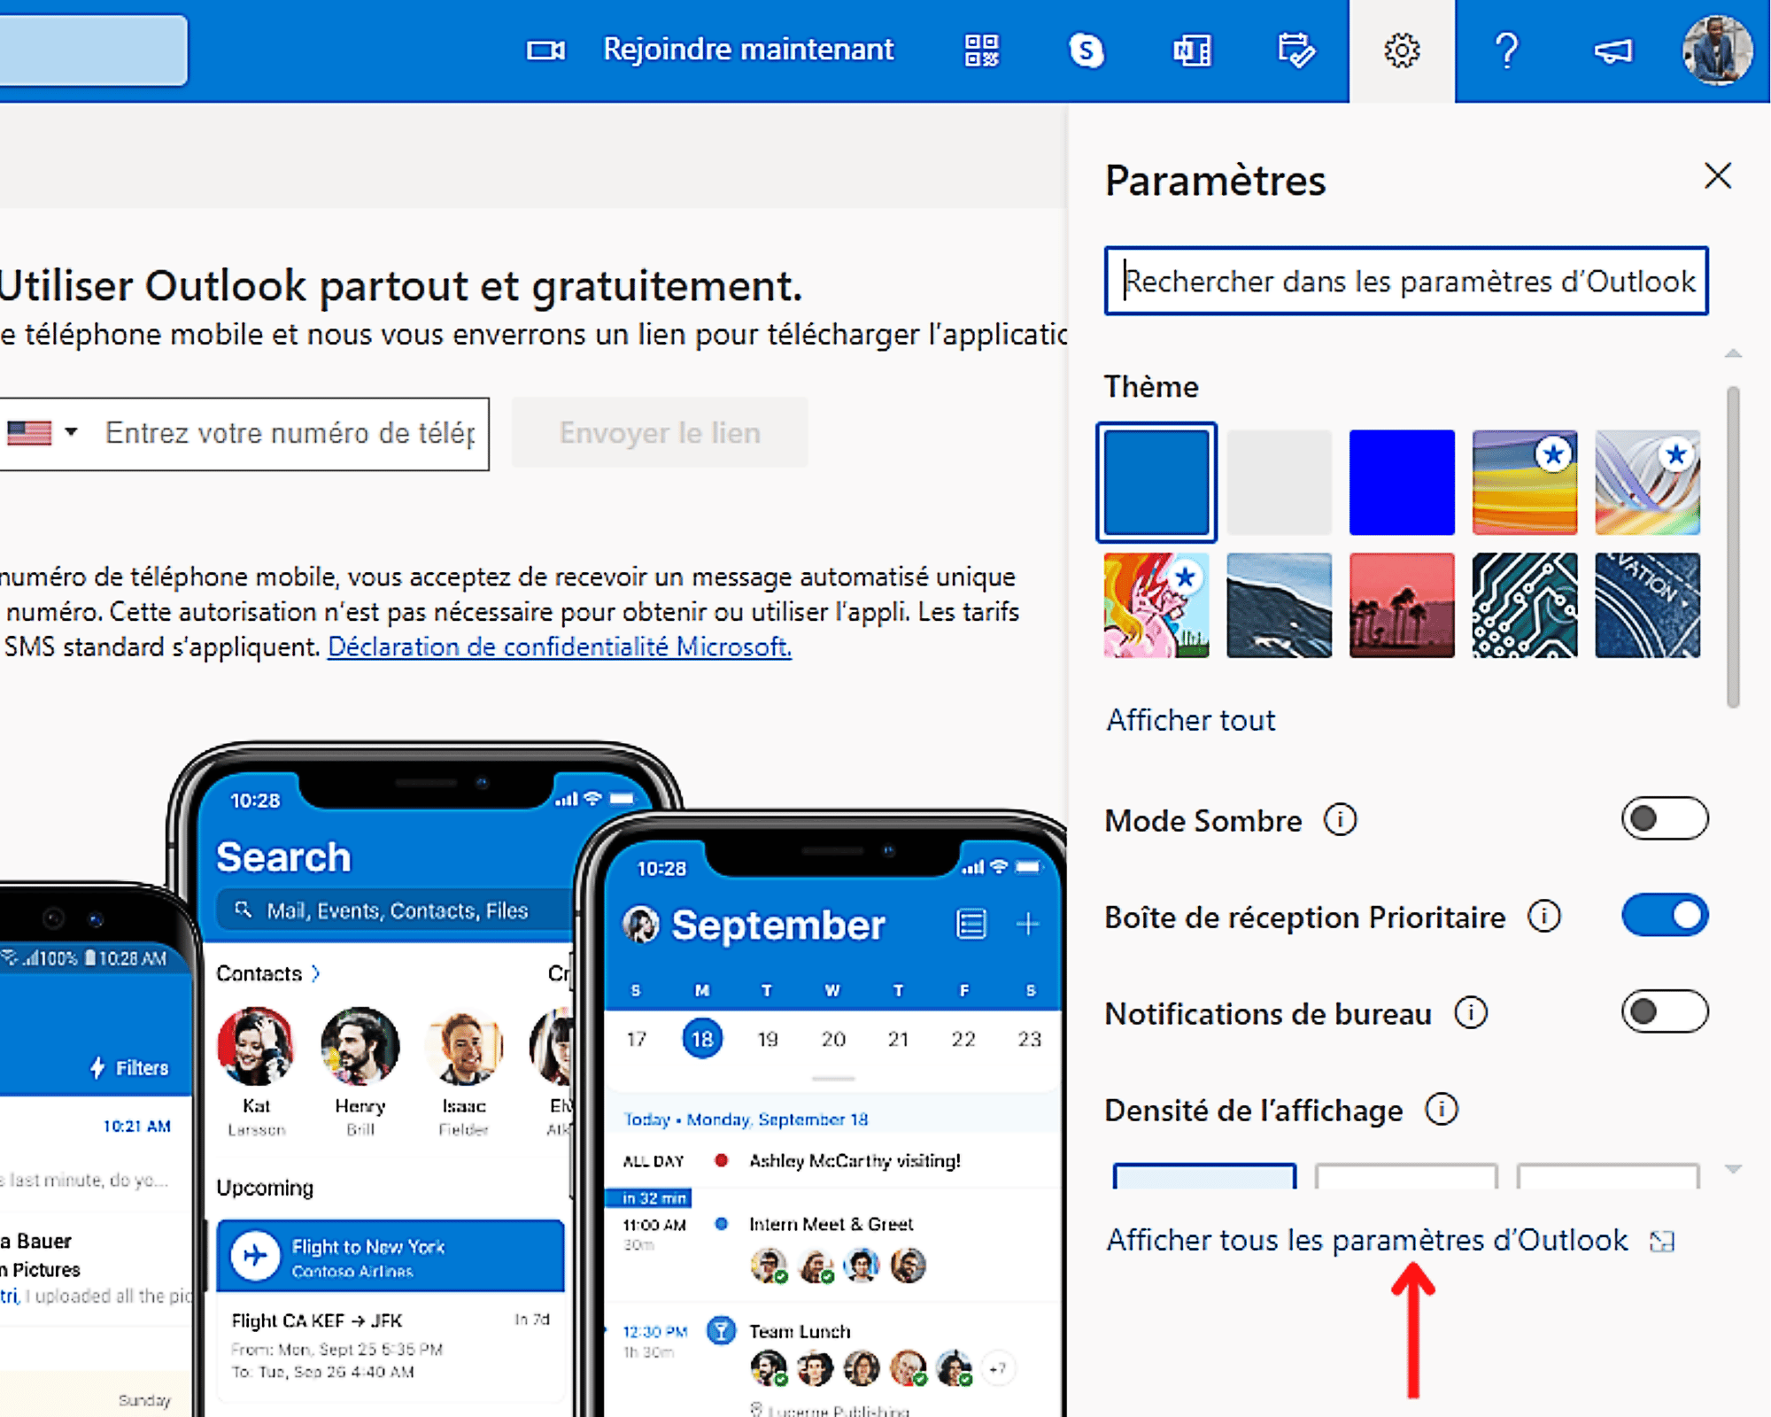This screenshot has height=1417, width=1771.
Task: Choose the palm trees sunset theme
Action: point(1402,605)
